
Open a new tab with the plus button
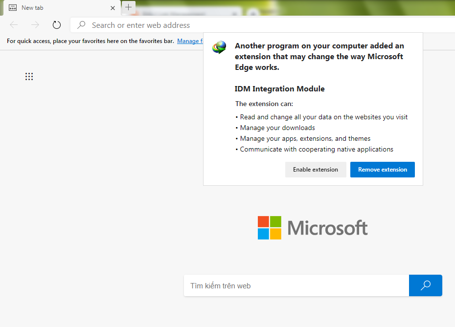pyautogui.click(x=128, y=7)
